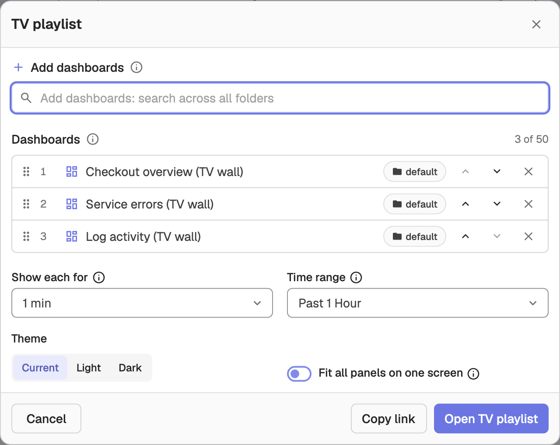
Task: Open the Show each for 1 min dropdown
Action: click(142, 303)
